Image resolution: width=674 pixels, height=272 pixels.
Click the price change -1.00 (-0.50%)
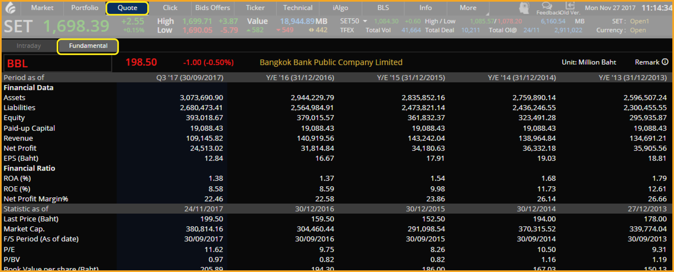(208, 62)
